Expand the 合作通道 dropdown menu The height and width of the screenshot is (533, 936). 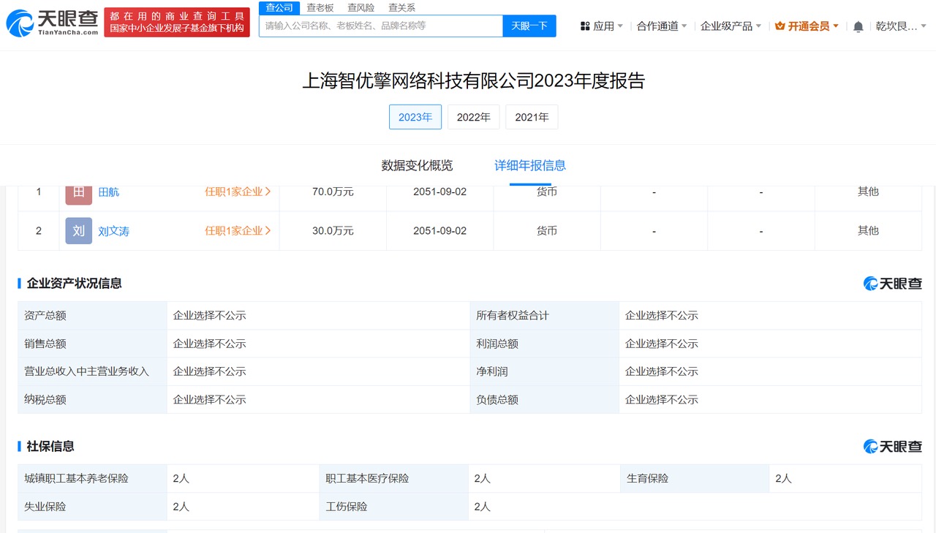coord(662,26)
